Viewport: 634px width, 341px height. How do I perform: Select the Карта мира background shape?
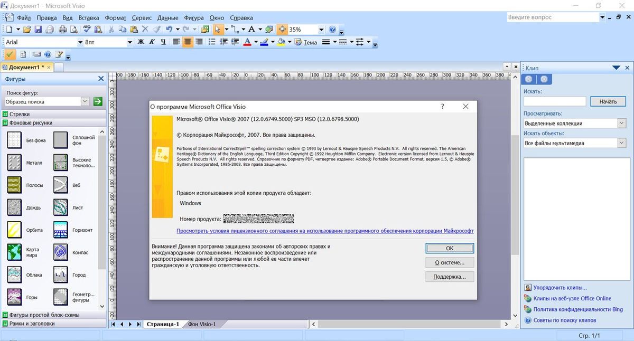click(x=14, y=252)
